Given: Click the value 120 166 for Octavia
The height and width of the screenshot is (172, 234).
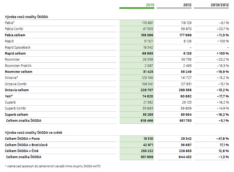Looking at the screenshot, I should tap(147, 78).
